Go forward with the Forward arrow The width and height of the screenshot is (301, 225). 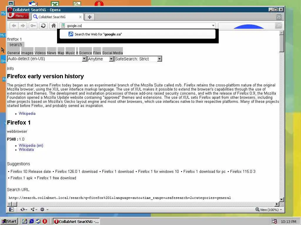23,26
